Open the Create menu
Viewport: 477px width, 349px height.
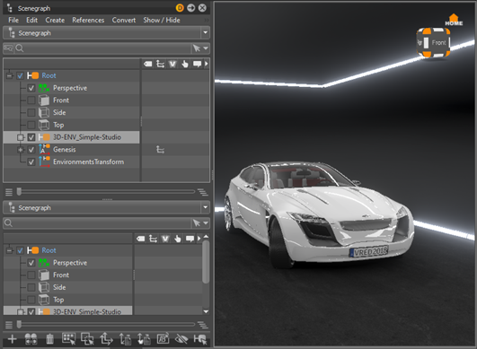coord(55,20)
